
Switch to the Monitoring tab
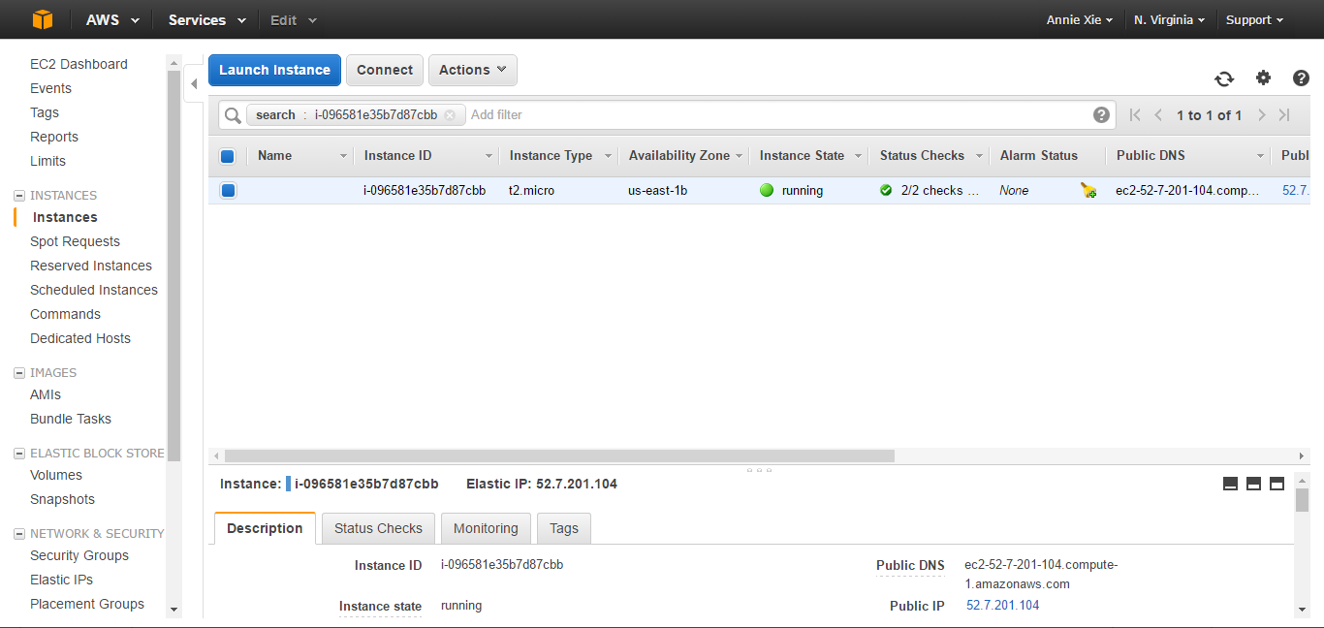pos(486,528)
